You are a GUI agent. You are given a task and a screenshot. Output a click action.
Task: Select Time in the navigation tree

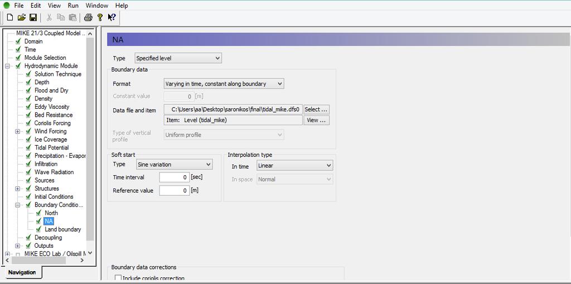coord(30,50)
